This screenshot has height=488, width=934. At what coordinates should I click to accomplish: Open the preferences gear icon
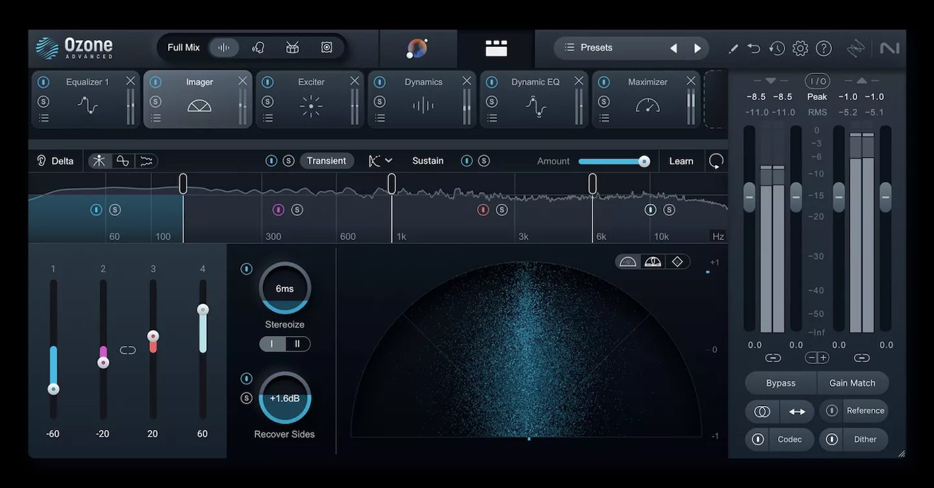pyautogui.click(x=799, y=47)
